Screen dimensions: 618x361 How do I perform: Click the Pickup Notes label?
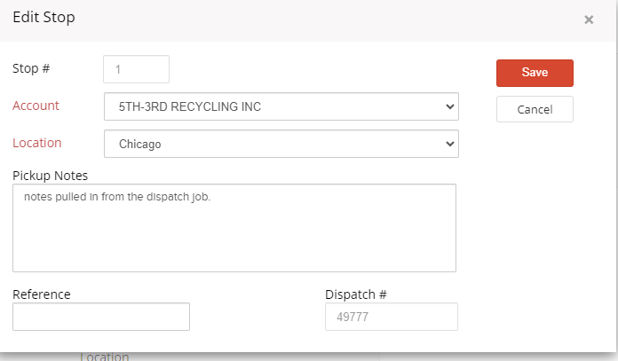point(50,176)
